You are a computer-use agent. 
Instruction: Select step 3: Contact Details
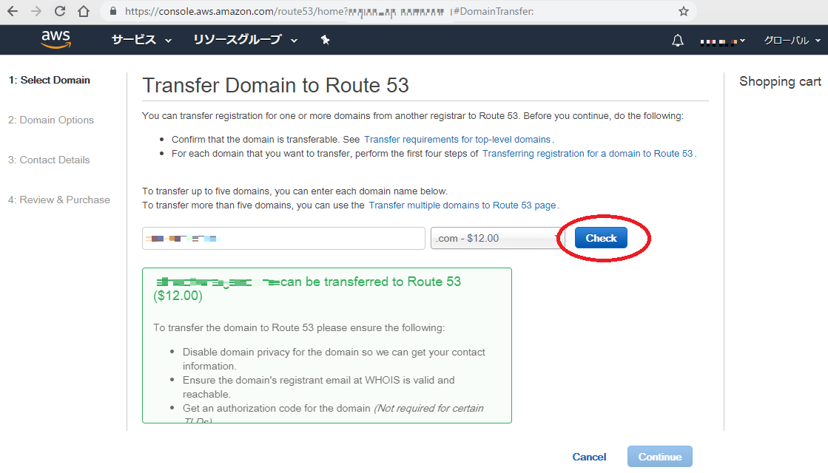point(49,160)
